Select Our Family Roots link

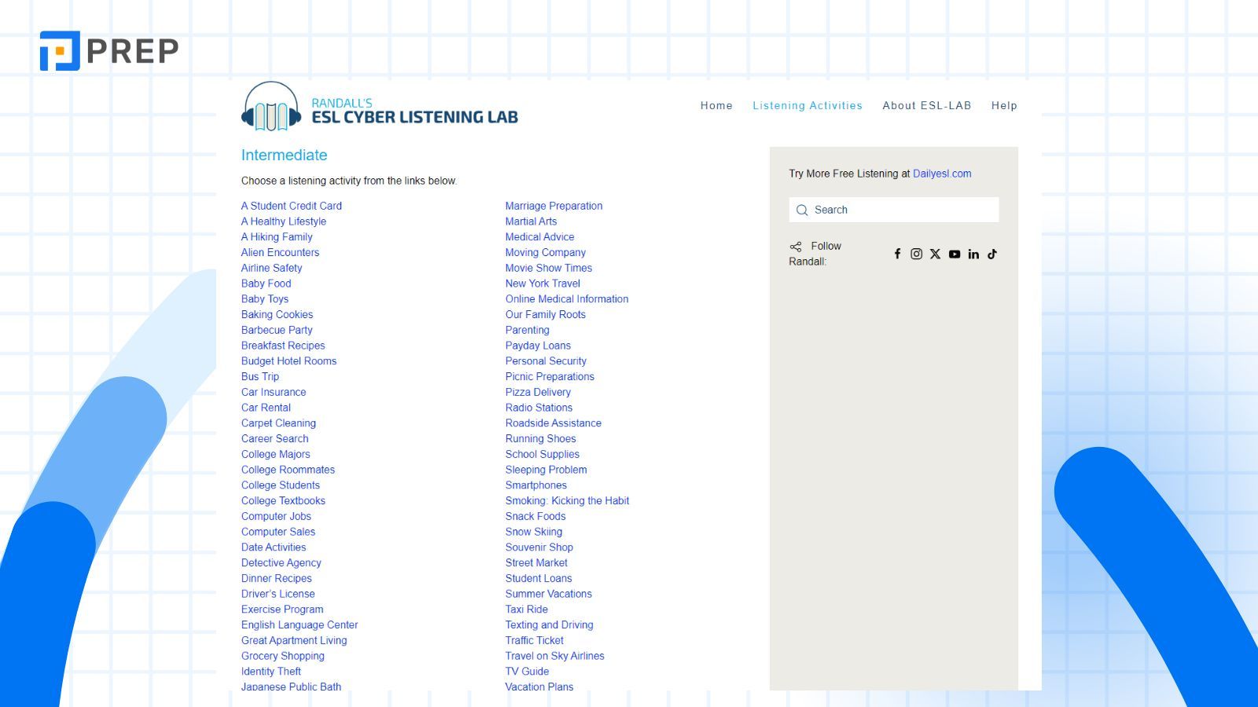pos(546,314)
